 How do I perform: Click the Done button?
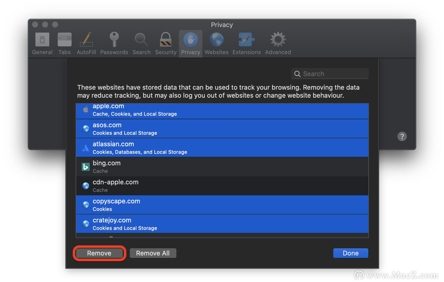tap(351, 253)
